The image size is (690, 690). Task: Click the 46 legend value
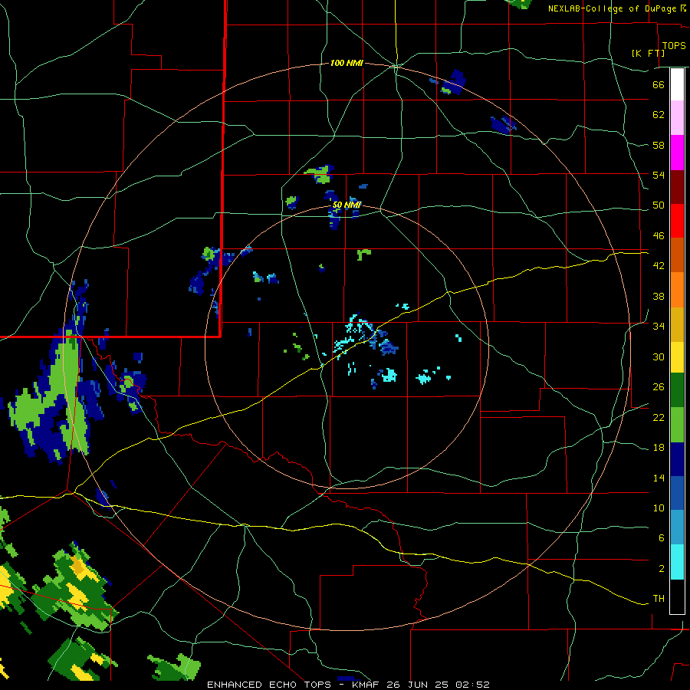click(x=659, y=236)
